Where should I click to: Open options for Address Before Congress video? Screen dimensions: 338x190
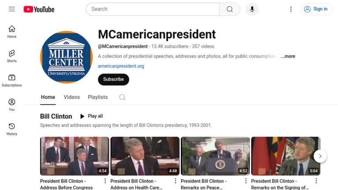tap(105, 181)
